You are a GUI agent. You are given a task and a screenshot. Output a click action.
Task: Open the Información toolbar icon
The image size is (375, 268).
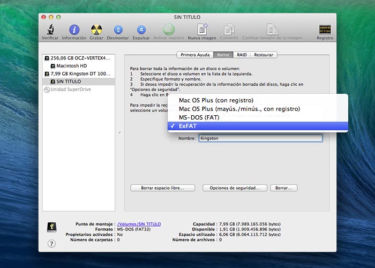[74, 29]
